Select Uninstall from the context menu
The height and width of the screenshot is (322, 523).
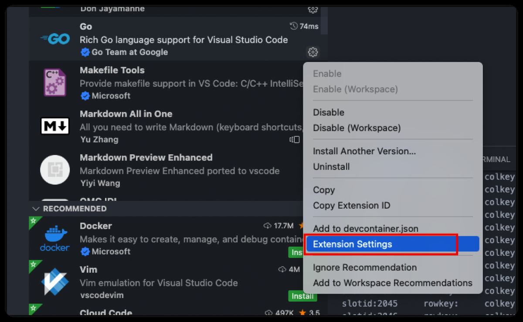331,167
